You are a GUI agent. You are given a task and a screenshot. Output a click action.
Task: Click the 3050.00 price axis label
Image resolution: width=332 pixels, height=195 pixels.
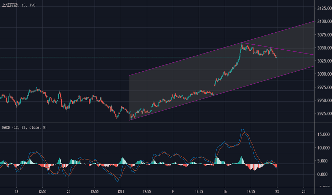[325, 48]
